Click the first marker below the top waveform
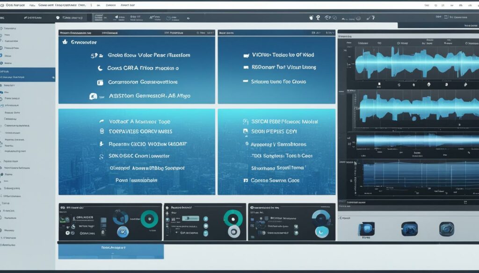 tap(379, 84)
